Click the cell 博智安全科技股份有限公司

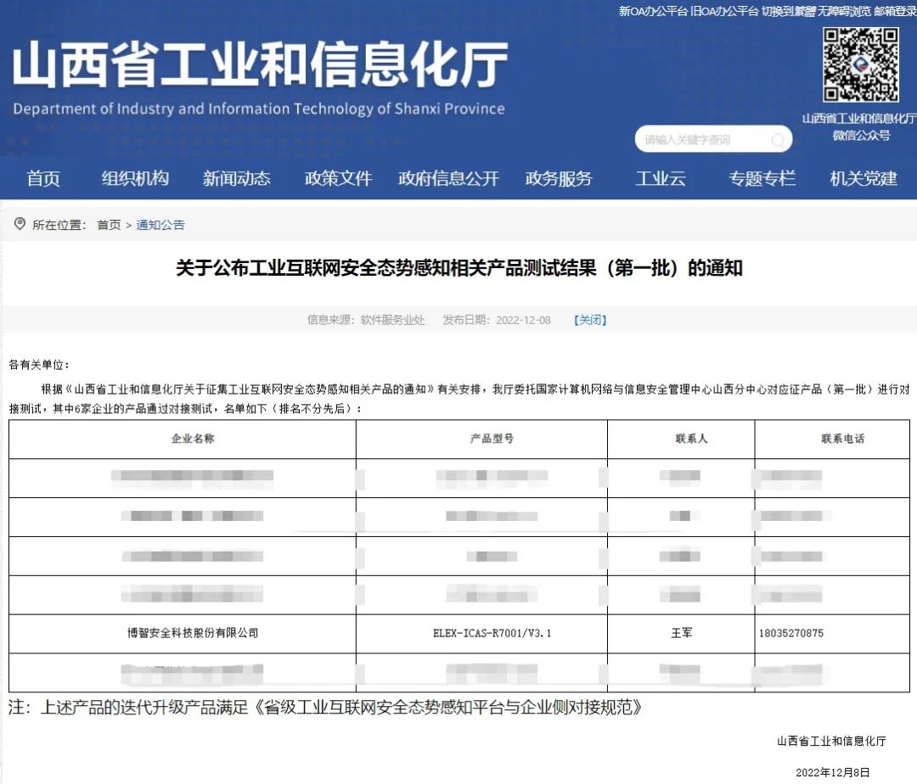[193, 633]
